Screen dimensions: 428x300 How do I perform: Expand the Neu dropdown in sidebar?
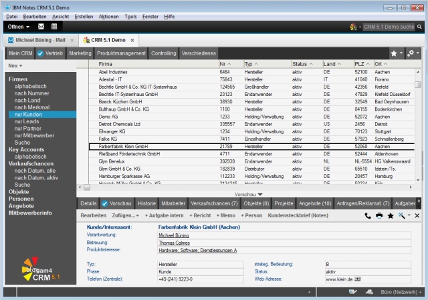coord(15,66)
